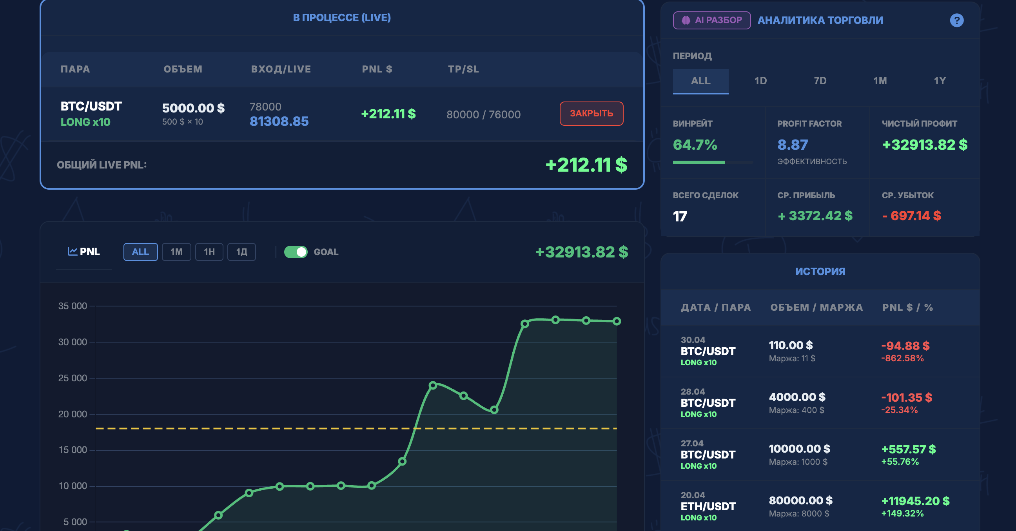Click the chart data point near 24 000 peak
The height and width of the screenshot is (531, 1016).
(433, 385)
